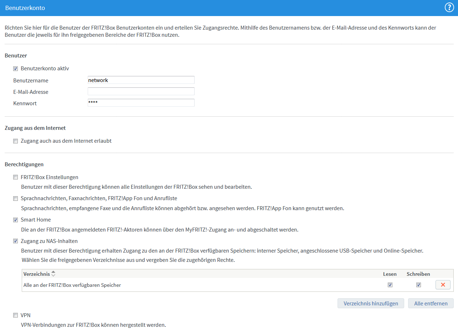
Task: Uncheck the Smart Home permission
Action: coord(16,220)
